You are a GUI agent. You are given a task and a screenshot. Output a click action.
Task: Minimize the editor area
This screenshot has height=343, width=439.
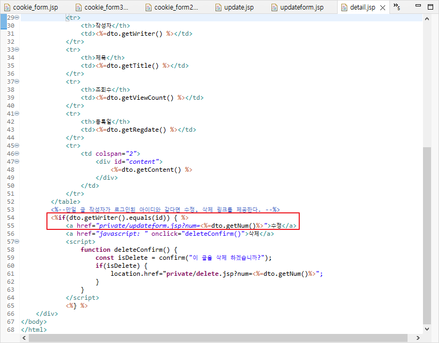pos(418,5)
